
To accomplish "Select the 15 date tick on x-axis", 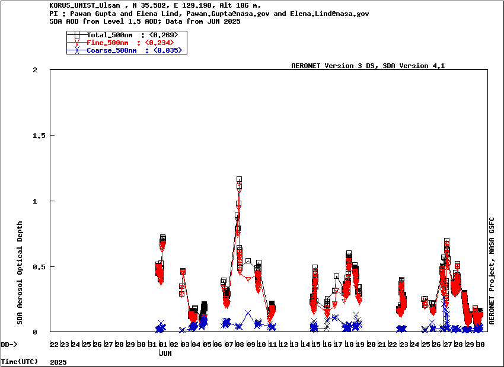I will point(316,345).
